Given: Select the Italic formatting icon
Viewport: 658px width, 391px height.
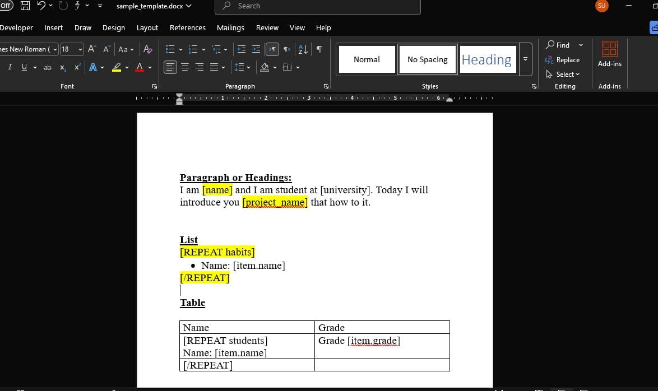Looking at the screenshot, I should (x=10, y=67).
